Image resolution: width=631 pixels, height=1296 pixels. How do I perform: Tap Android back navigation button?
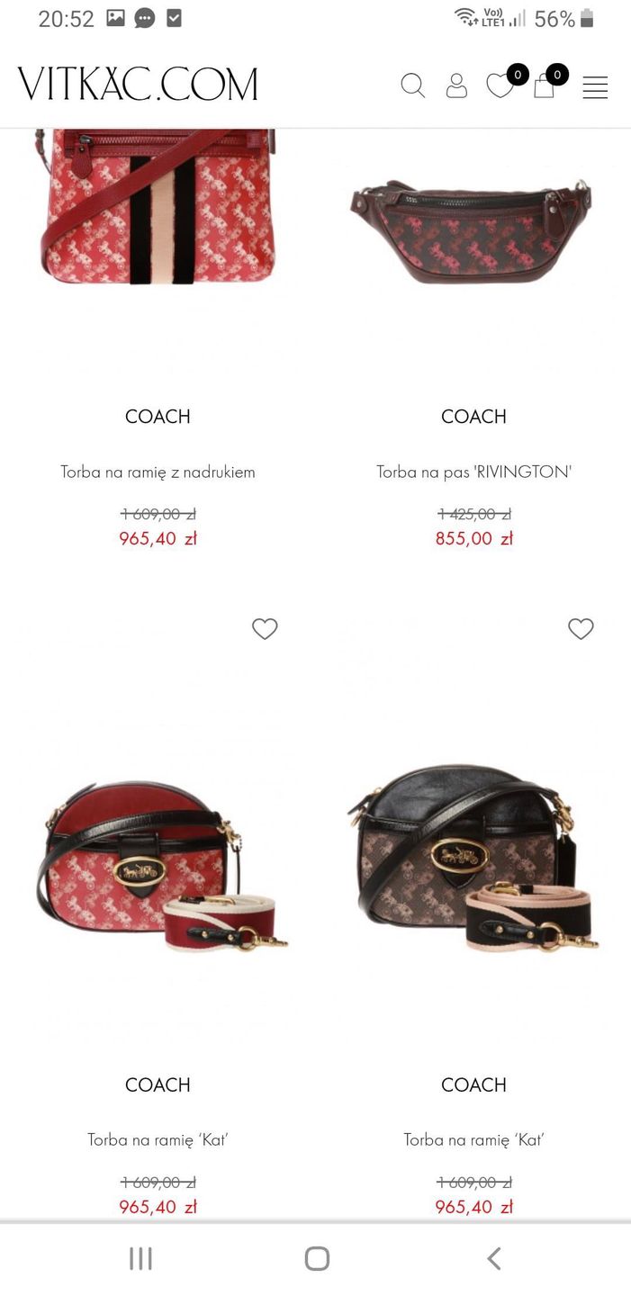493,1258
